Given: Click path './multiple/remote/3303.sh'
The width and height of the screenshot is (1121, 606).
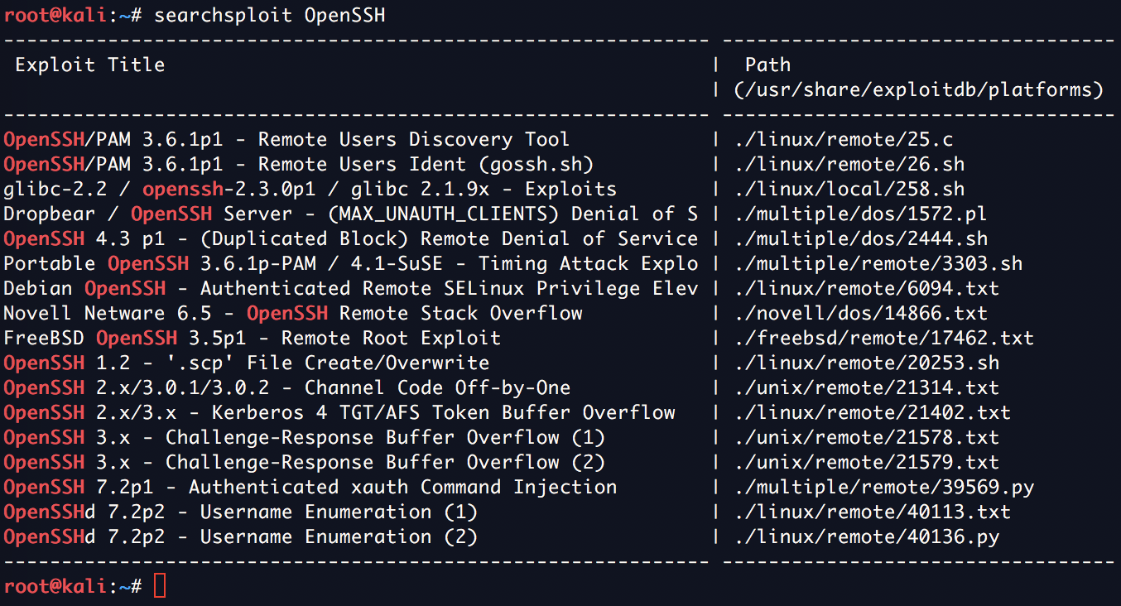Looking at the screenshot, I should 878,263.
